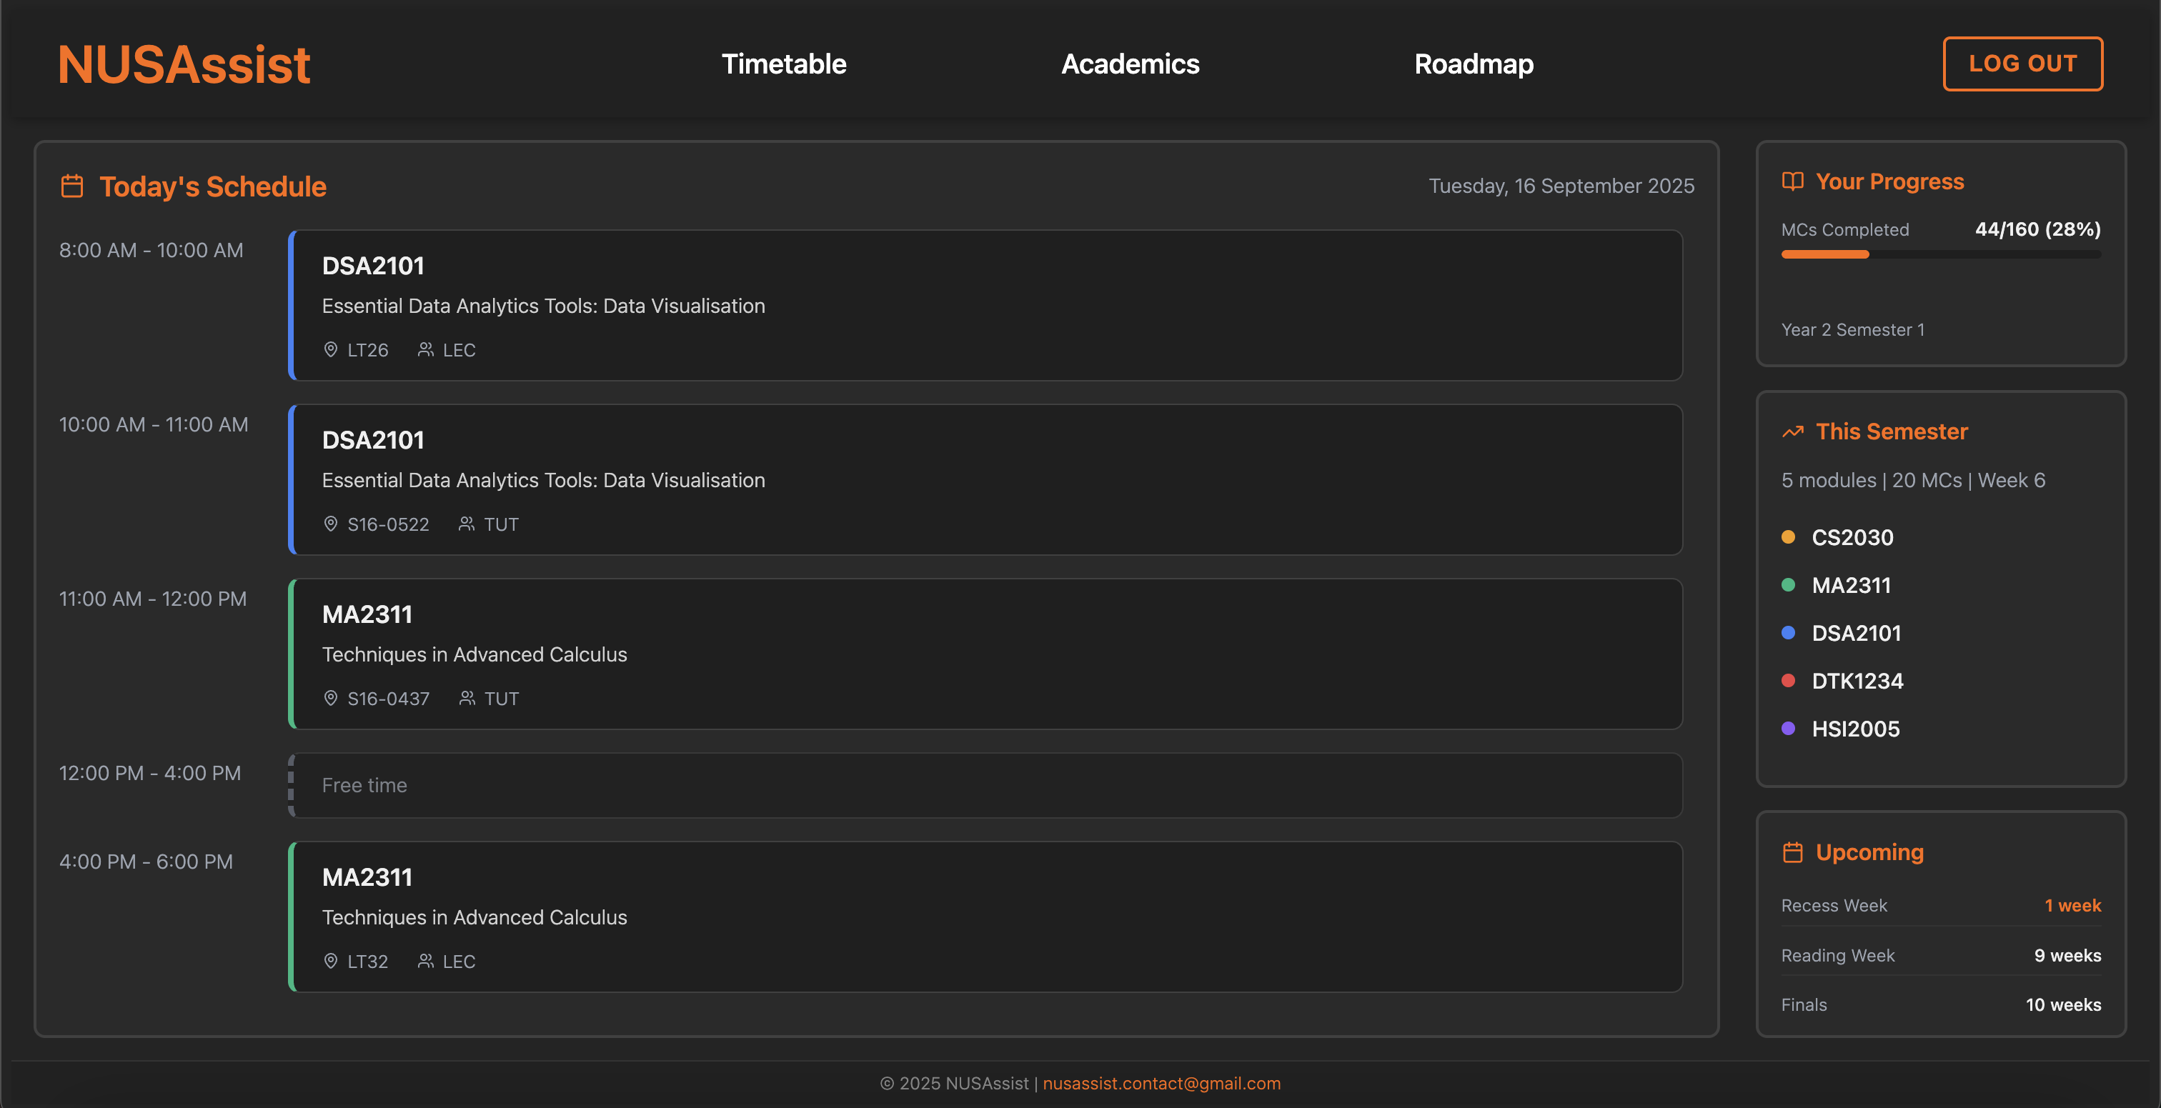Click the trending arrow icon beside This Semester

[1792, 432]
